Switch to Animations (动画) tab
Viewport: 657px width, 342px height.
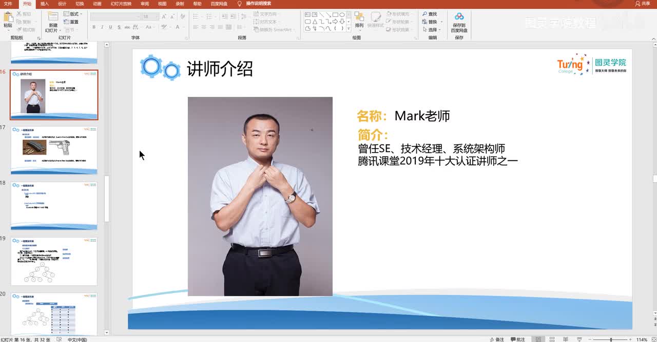pyautogui.click(x=97, y=4)
